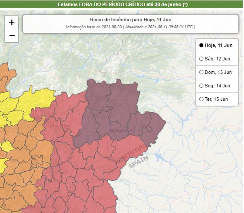Click the SPAIN country label
The height and width of the screenshot is (213, 244).
point(138,162)
